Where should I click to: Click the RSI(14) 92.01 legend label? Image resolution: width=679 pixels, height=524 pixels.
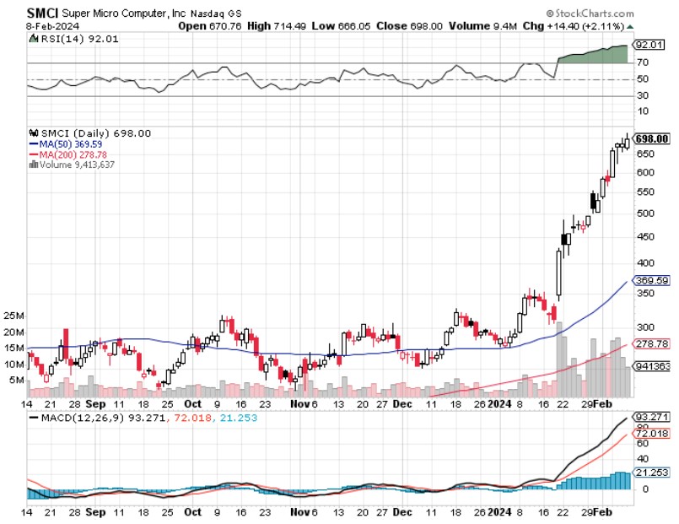(78, 39)
